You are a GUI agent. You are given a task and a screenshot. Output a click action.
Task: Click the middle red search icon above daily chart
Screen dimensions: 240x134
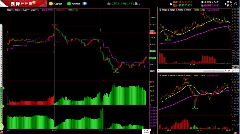click(229, 71)
